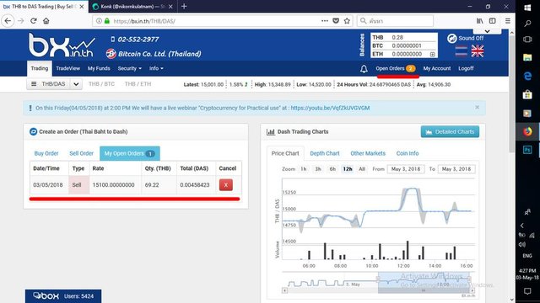Set chart zoom to 1h
The height and width of the screenshot is (303, 540).
pos(304,169)
